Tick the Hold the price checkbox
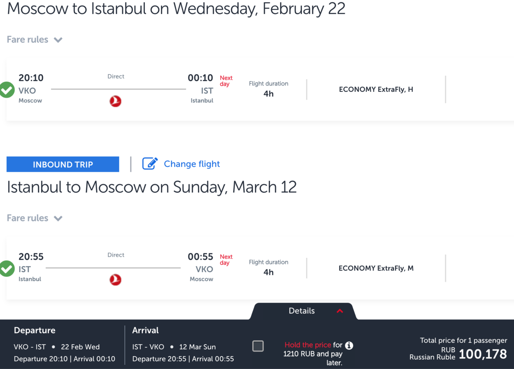The width and height of the screenshot is (514, 369). click(x=258, y=346)
